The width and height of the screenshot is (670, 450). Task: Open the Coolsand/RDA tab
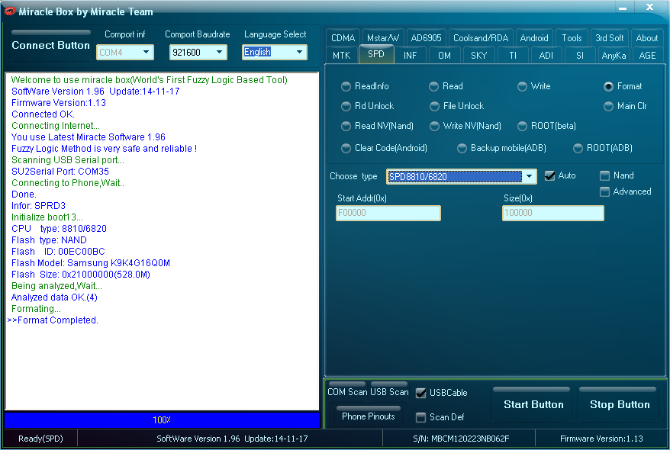point(481,38)
